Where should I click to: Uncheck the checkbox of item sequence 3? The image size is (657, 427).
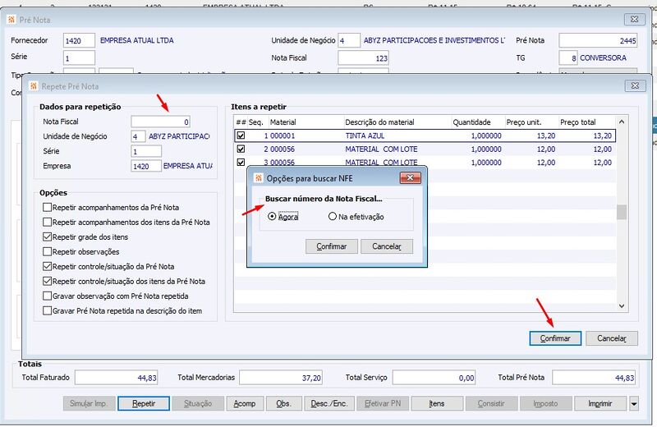click(241, 162)
